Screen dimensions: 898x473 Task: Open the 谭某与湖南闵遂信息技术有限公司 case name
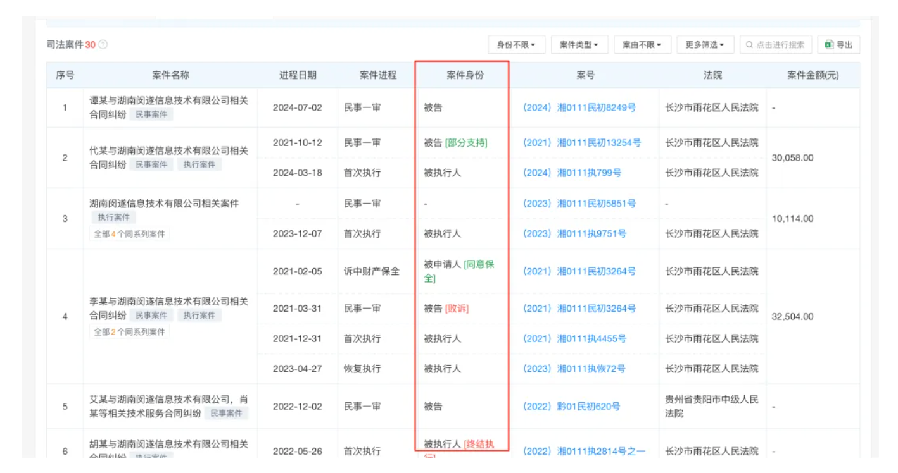tap(168, 101)
